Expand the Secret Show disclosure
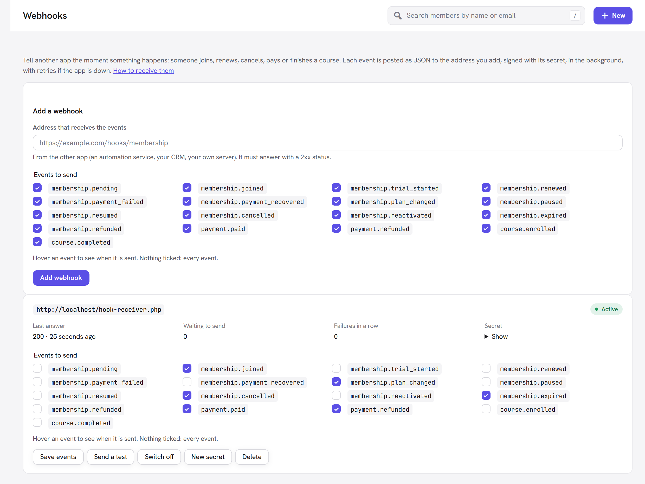Screen dimensions: 645x484 point(496,336)
